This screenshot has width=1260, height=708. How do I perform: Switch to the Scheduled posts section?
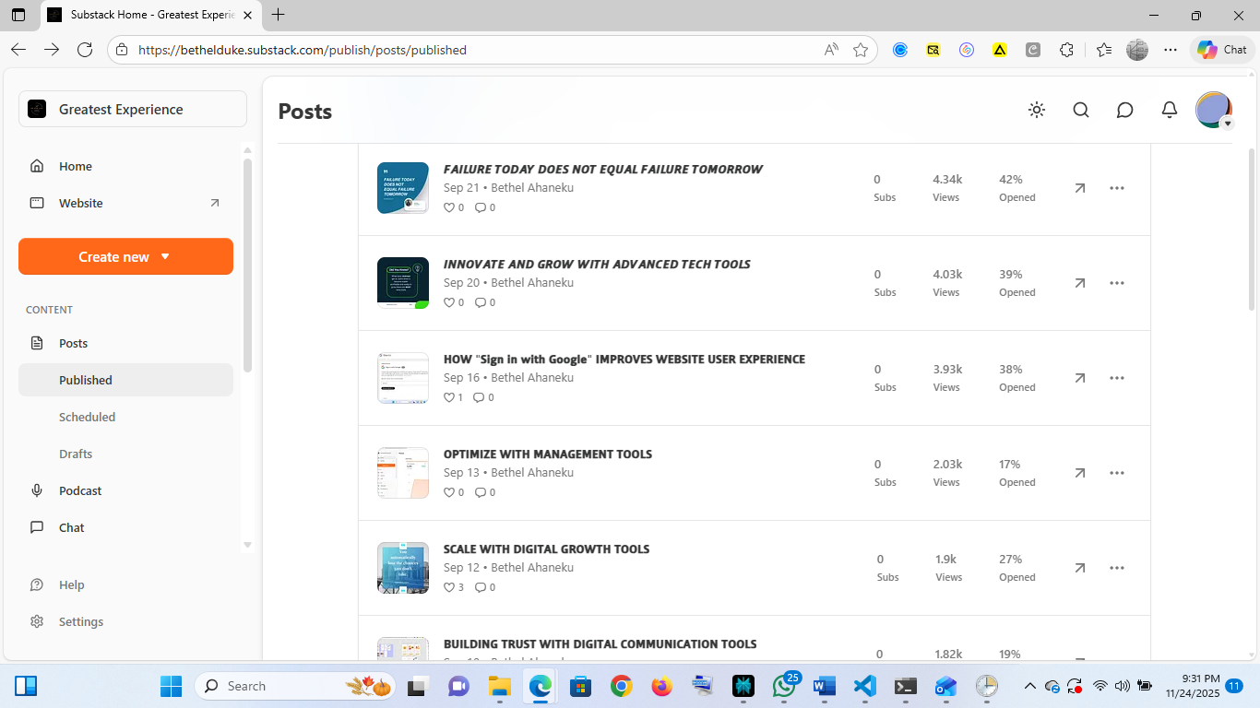pos(87,417)
